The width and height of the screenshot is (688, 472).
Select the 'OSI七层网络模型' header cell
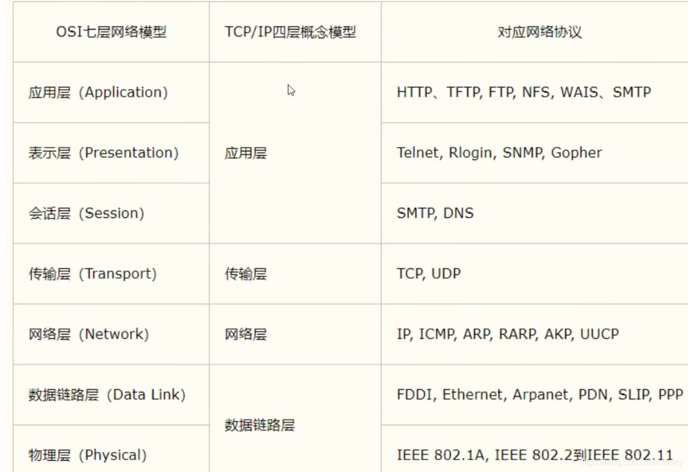pyautogui.click(x=111, y=32)
